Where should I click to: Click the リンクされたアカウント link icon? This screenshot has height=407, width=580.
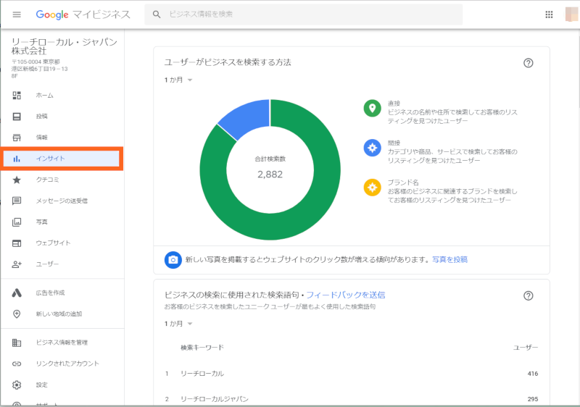click(17, 364)
